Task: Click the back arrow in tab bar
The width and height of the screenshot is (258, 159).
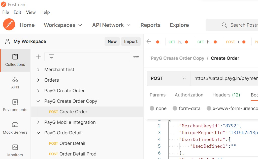Action: [x=149, y=42]
